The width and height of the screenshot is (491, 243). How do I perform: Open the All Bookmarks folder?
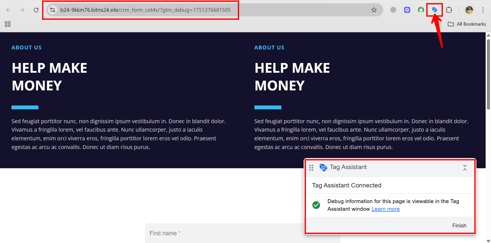(467, 24)
